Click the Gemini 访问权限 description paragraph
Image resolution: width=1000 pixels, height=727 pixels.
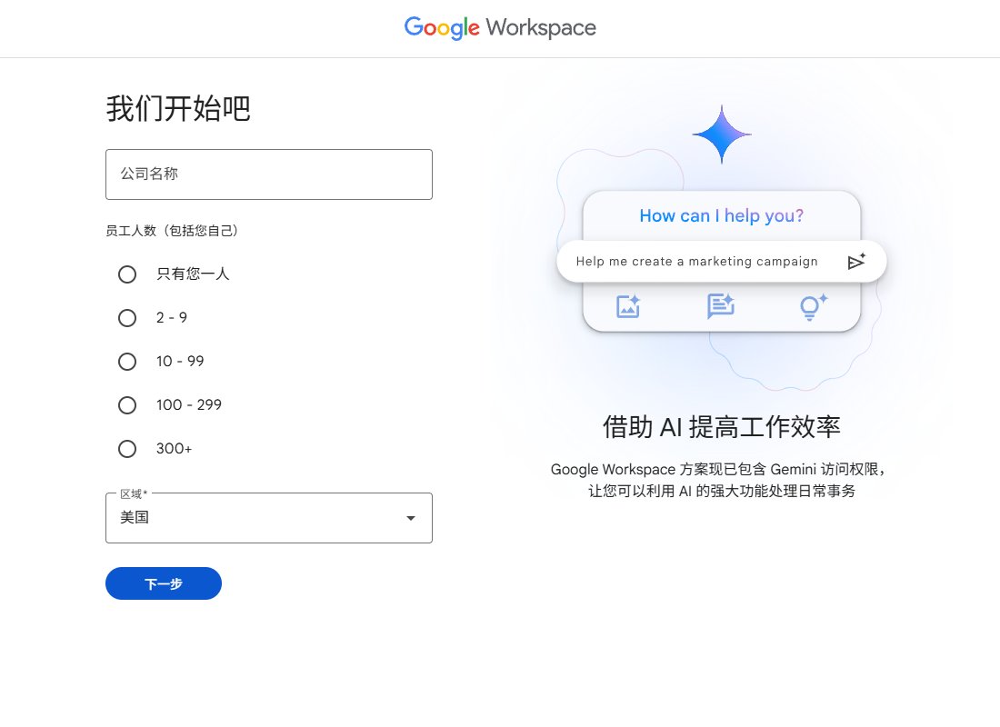(721, 480)
